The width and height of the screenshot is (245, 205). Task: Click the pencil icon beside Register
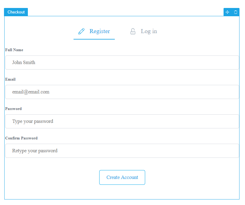pyautogui.click(x=81, y=31)
